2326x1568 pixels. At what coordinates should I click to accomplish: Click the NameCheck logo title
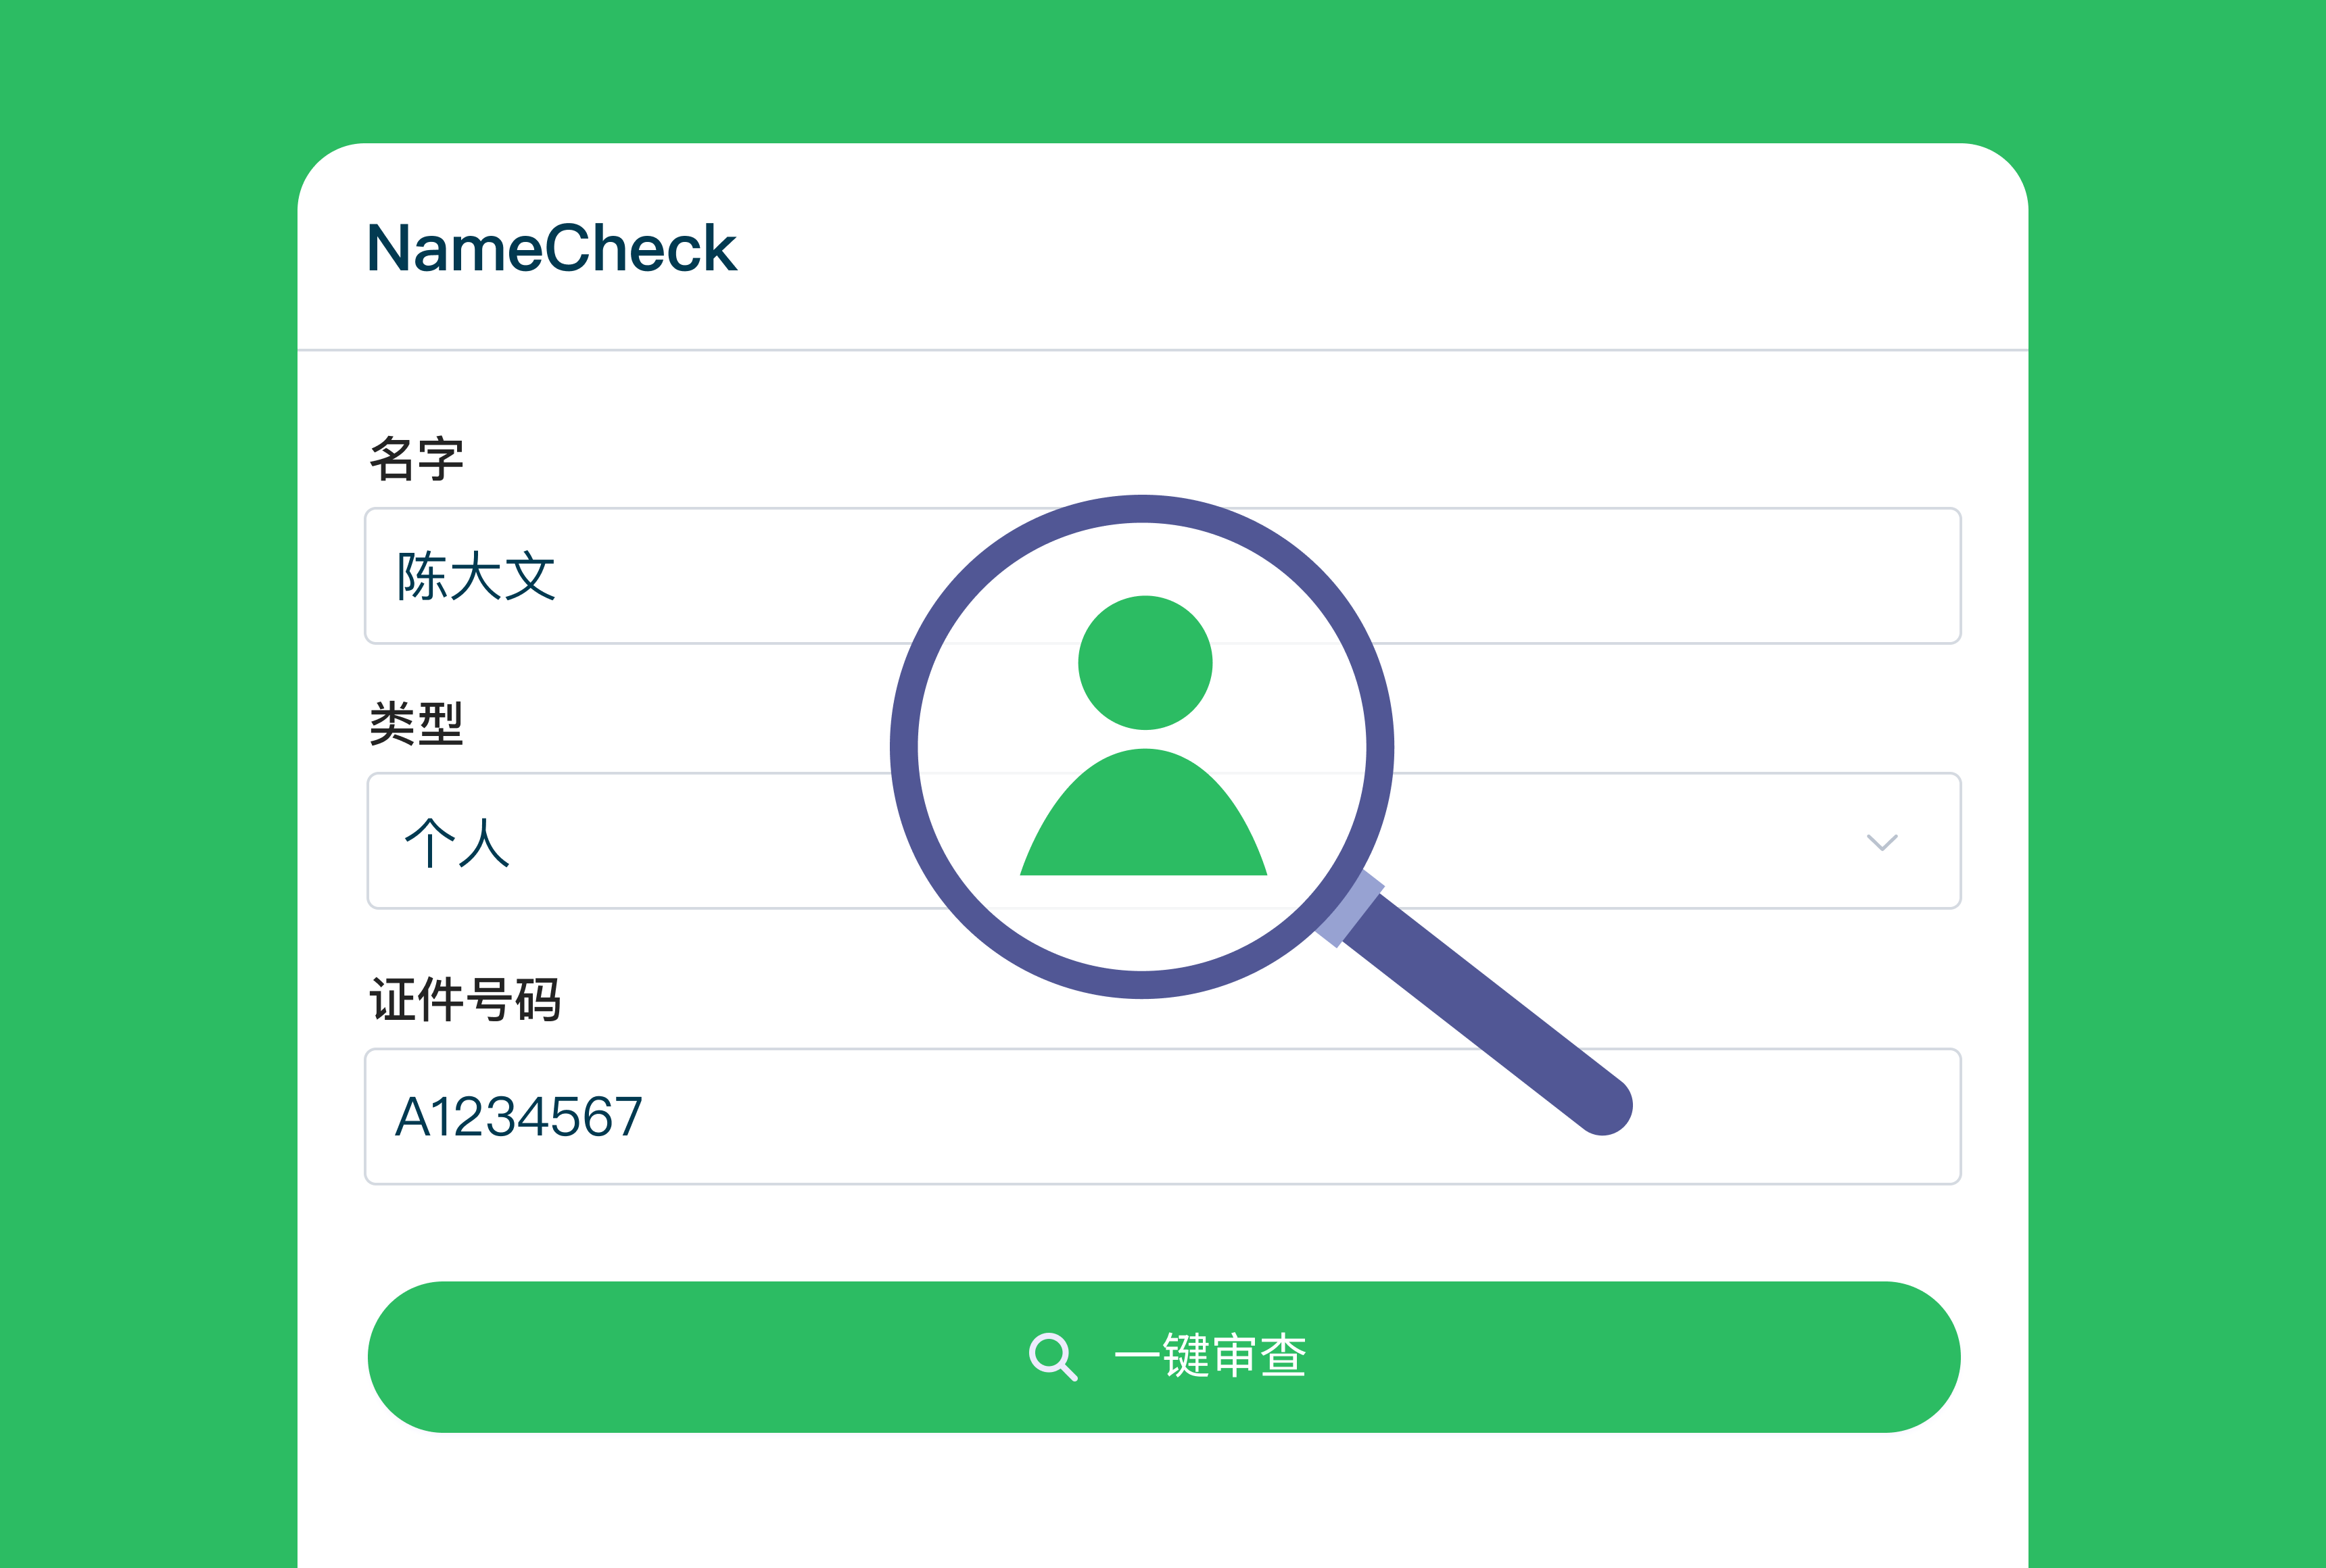(x=552, y=247)
